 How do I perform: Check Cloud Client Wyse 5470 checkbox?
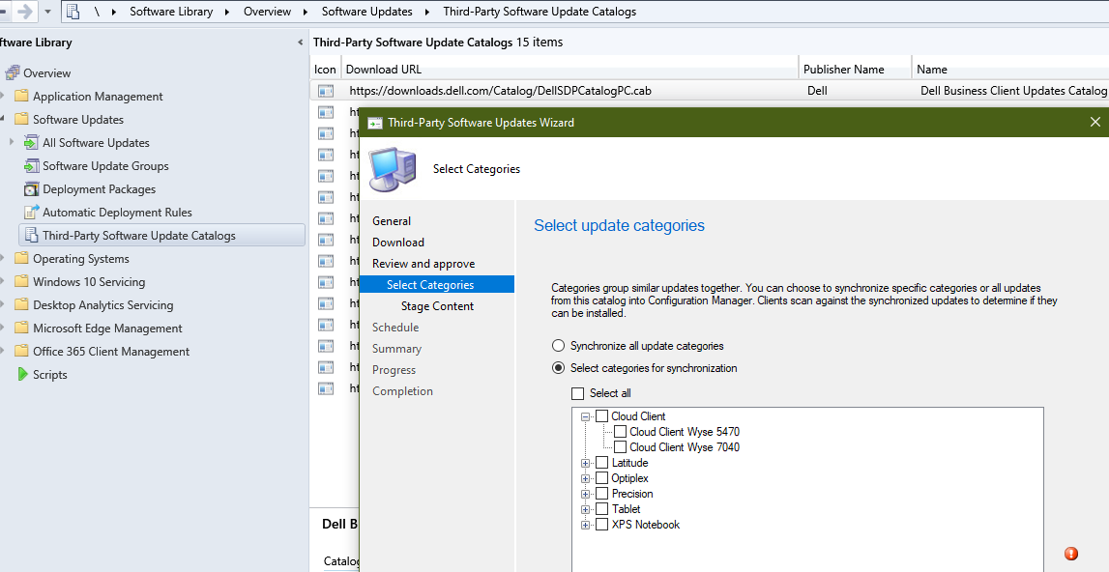621,431
